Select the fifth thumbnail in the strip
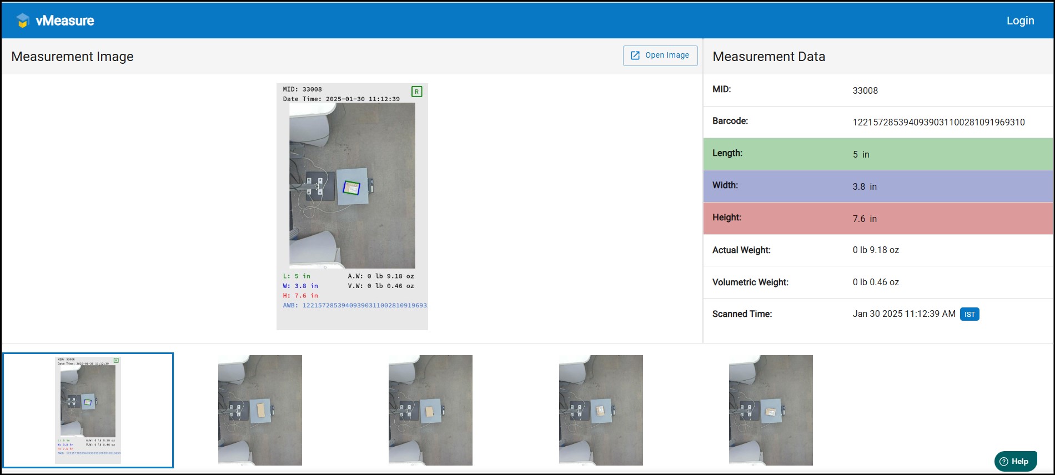This screenshot has width=1055, height=475. click(771, 410)
